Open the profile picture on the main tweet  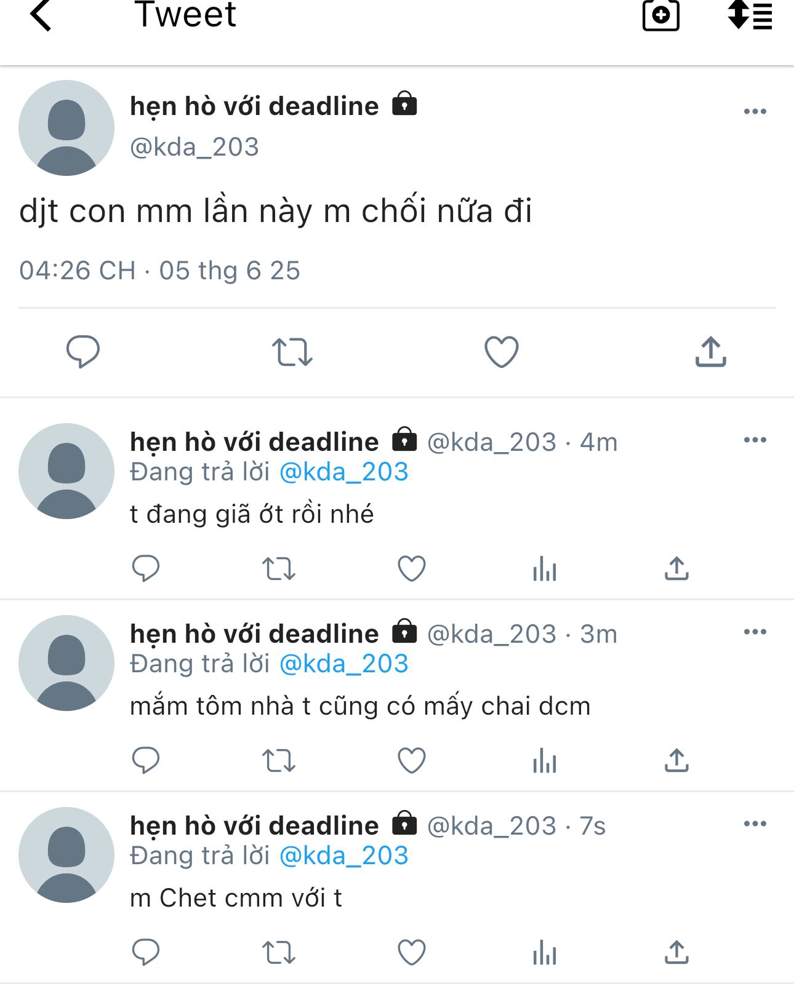(x=66, y=128)
